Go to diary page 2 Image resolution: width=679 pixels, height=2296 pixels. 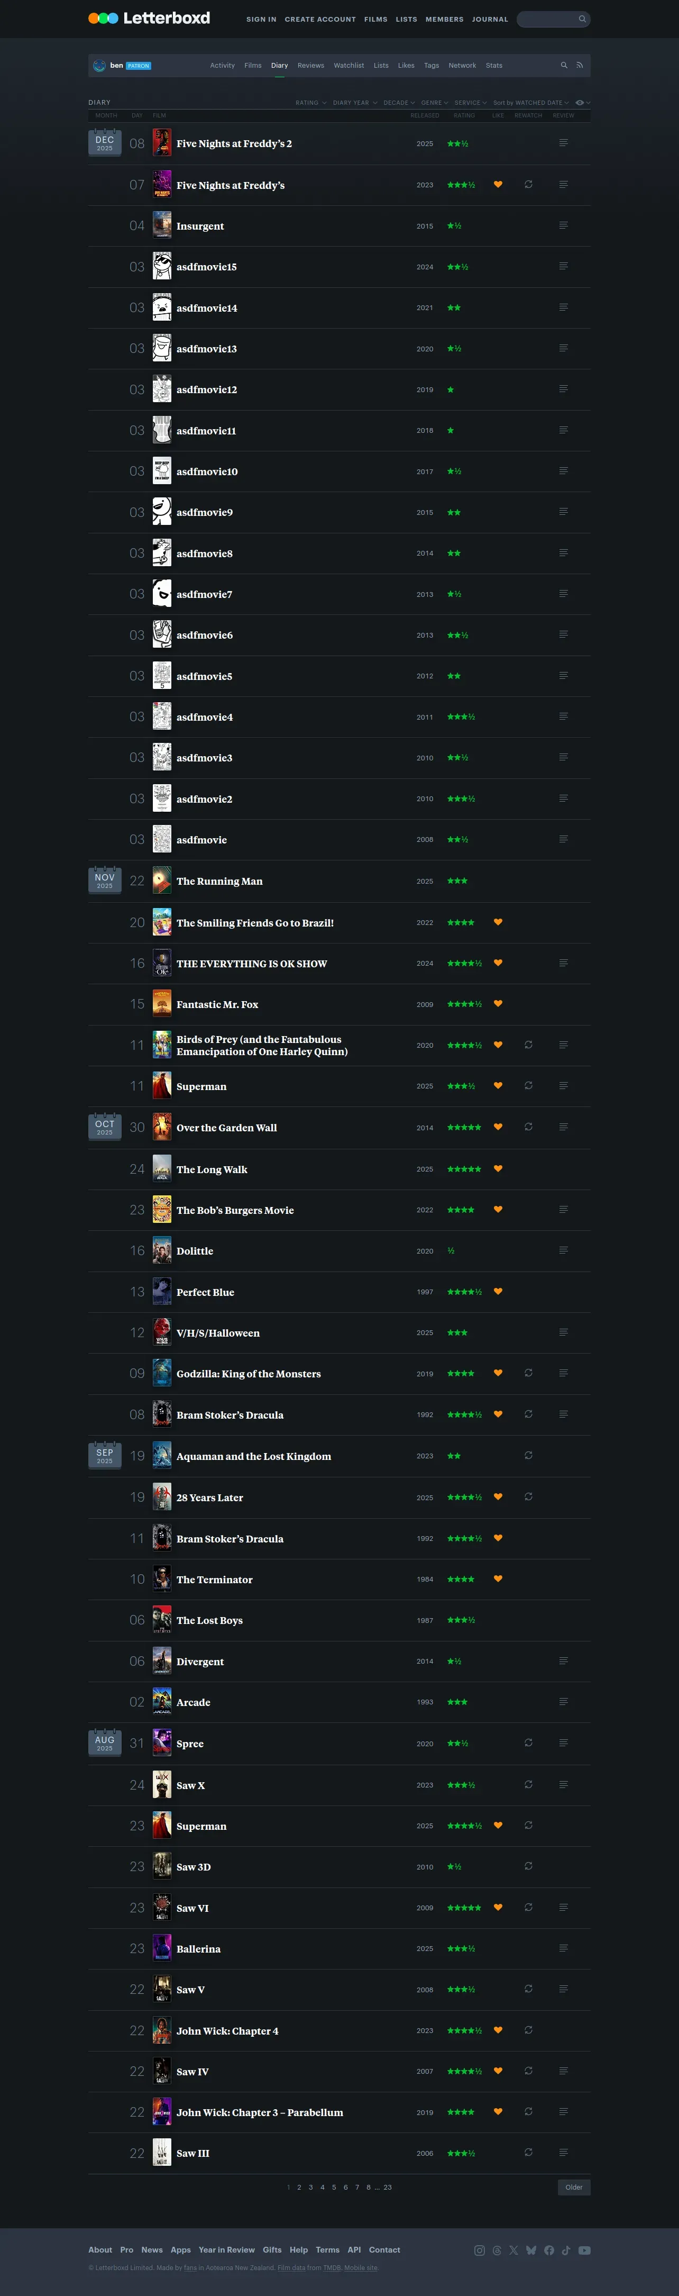[x=299, y=2188]
